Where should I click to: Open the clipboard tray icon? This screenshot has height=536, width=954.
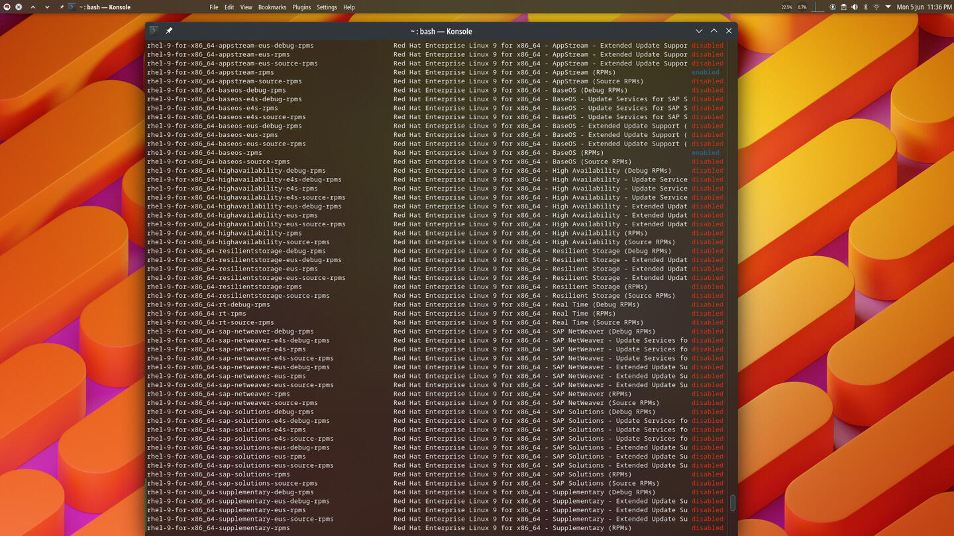pos(843,7)
